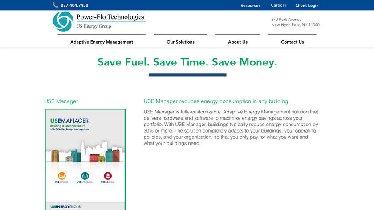Click the teal USEenterprise gauge icon
The height and width of the screenshot is (210, 374).
pos(85,176)
